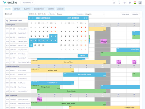Click the plus circle icon in header
This screenshot has width=145, height=109.
click(125, 3)
